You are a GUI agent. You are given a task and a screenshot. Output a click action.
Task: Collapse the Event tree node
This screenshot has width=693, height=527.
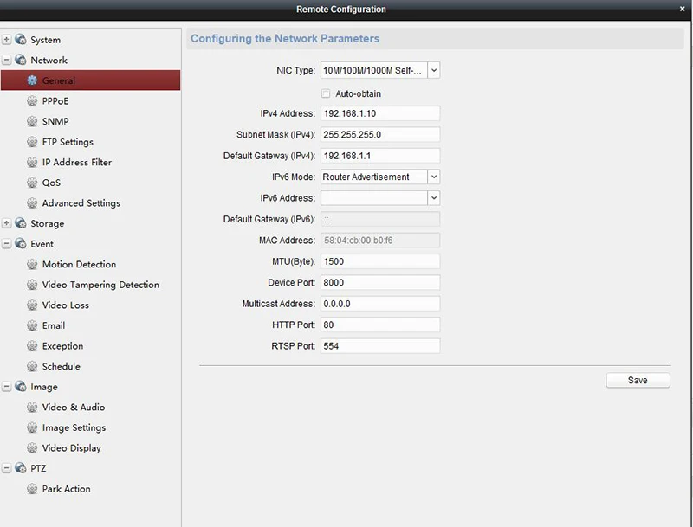tap(6, 244)
